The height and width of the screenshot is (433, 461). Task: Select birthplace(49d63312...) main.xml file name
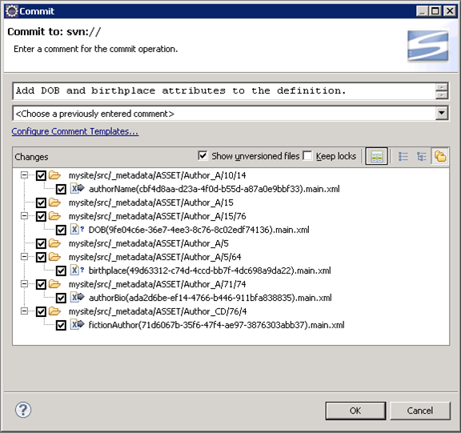(x=210, y=271)
